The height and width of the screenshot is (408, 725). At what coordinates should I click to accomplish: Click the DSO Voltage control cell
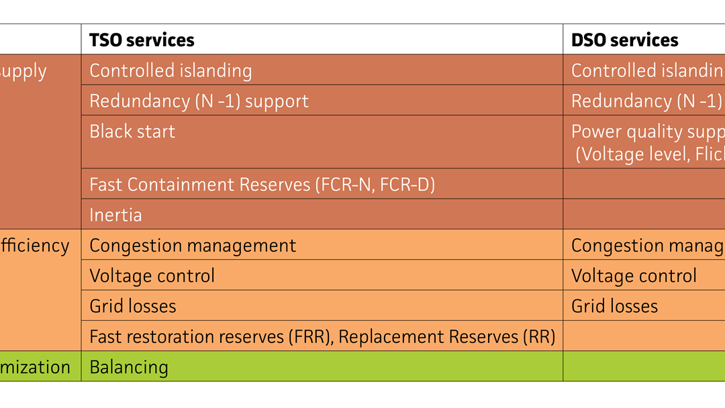coord(644,275)
